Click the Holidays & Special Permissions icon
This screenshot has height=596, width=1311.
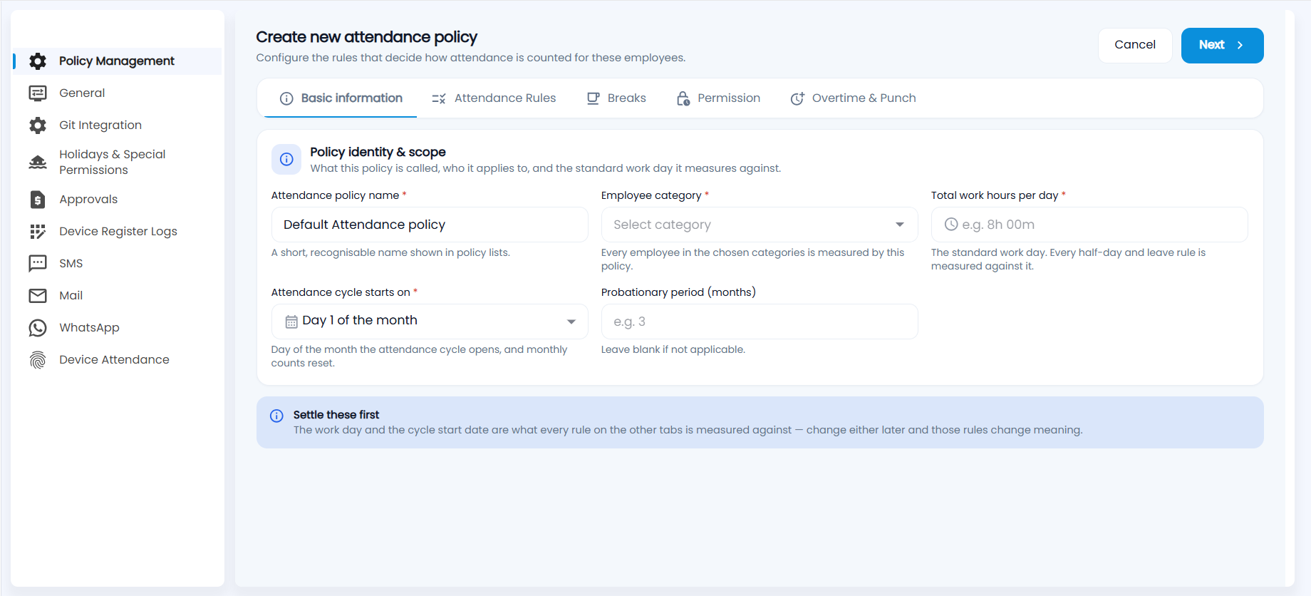(x=38, y=163)
